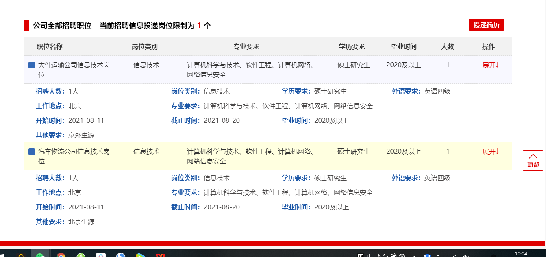Open the red icon app in taskbar
Image resolution: width=546 pixels, height=257 pixels.
[x=160, y=255]
